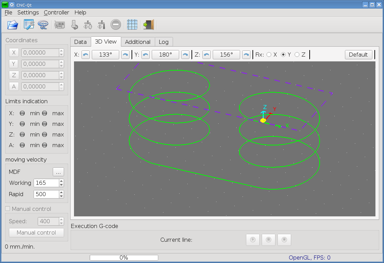This screenshot has width=384, height=263.
Task: Click Y max limit indicator
Action: 45,124
